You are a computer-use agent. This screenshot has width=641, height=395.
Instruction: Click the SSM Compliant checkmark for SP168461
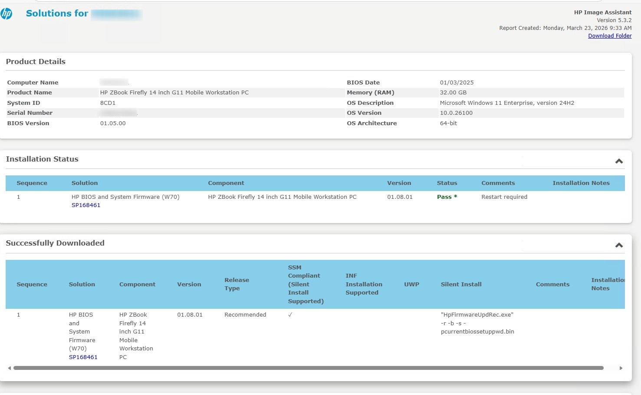pos(289,314)
